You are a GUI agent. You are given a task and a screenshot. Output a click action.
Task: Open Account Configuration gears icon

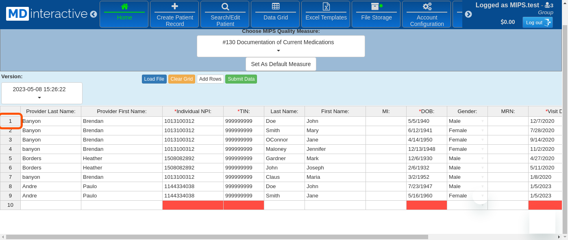pos(427,6)
